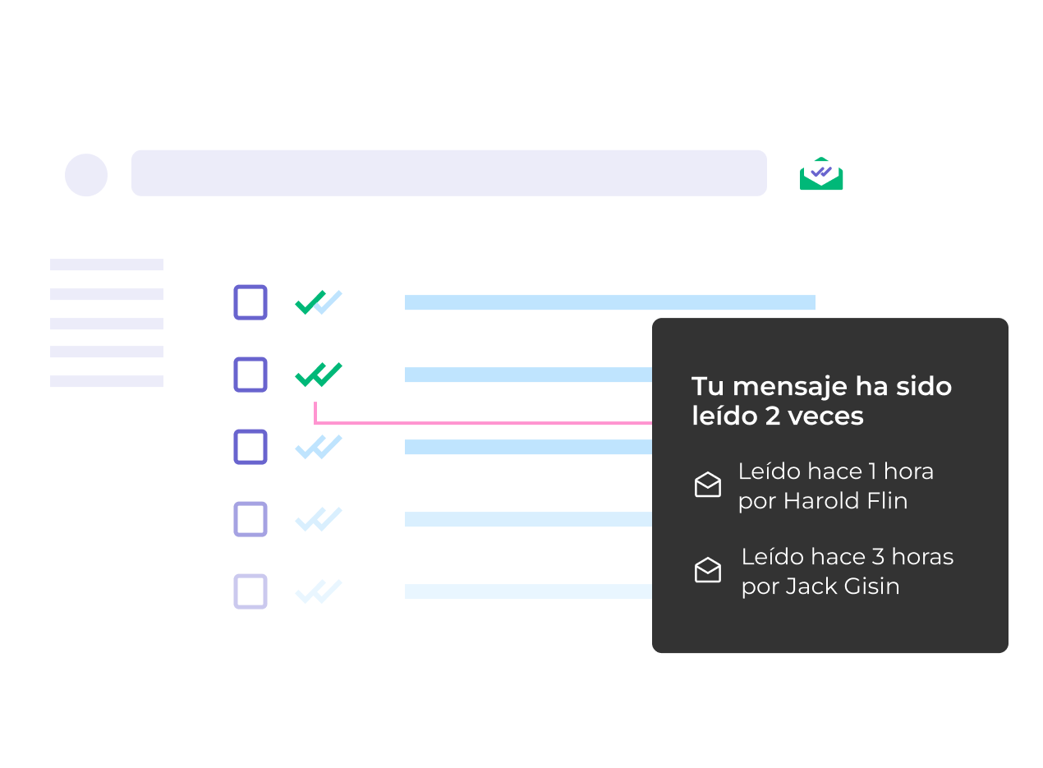Click the green envelope extension icon
This screenshot has height=768, width=1043.
coord(821,173)
